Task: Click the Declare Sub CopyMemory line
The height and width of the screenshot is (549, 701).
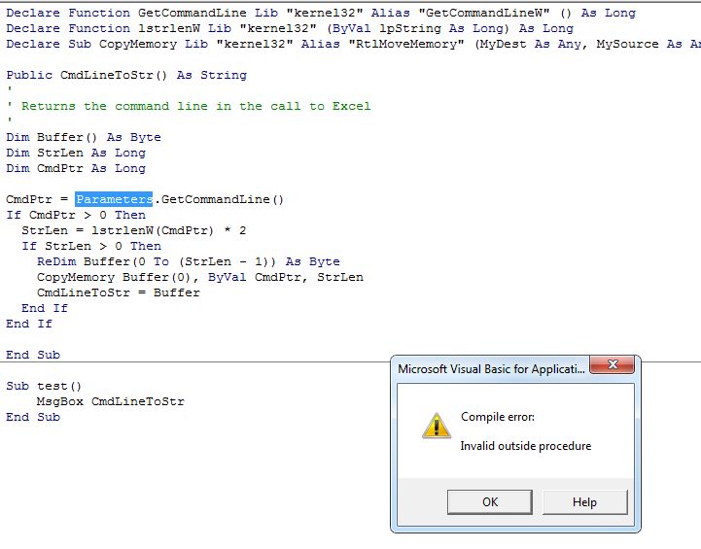Action: click(353, 45)
